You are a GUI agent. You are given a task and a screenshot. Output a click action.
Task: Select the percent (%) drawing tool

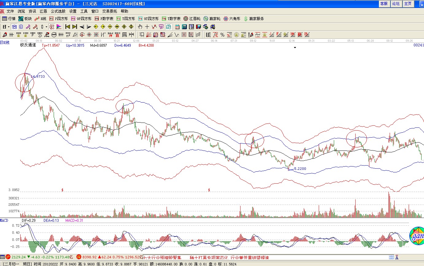(222, 34)
